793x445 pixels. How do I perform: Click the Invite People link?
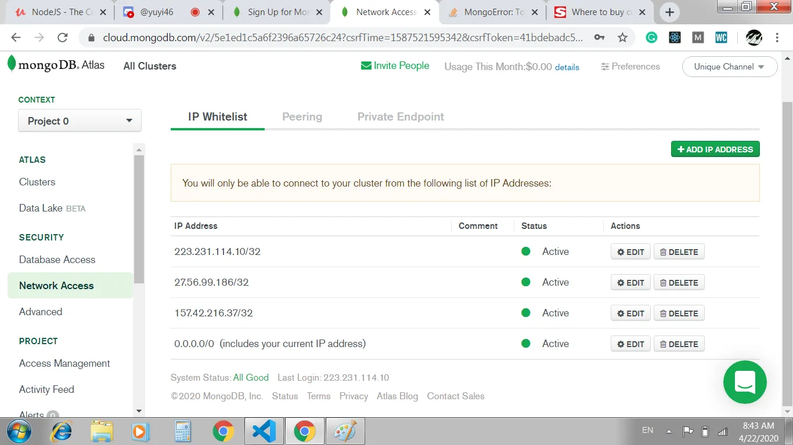tap(395, 66)
